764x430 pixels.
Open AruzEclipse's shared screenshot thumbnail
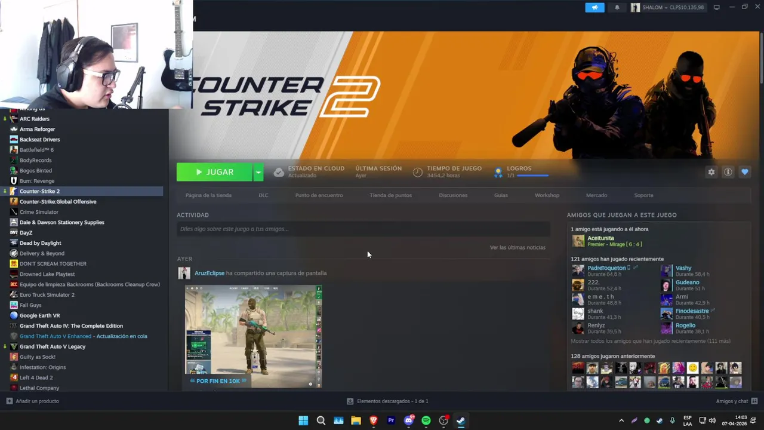[253, 336]
